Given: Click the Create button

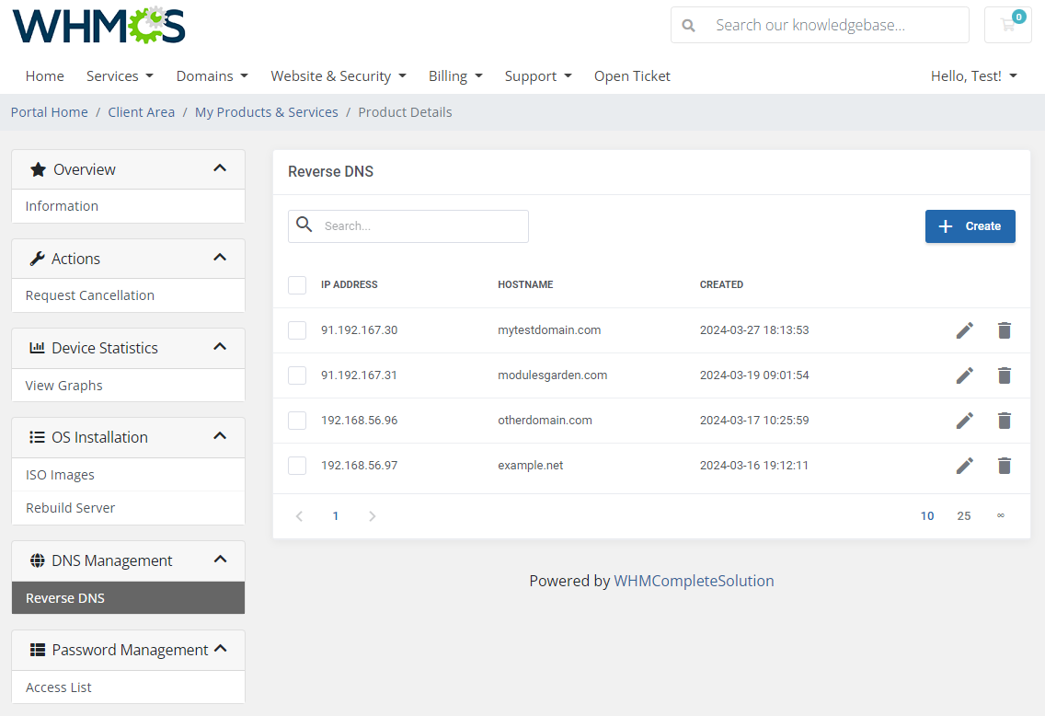Looking at the screenshot, I should [970, 225].
